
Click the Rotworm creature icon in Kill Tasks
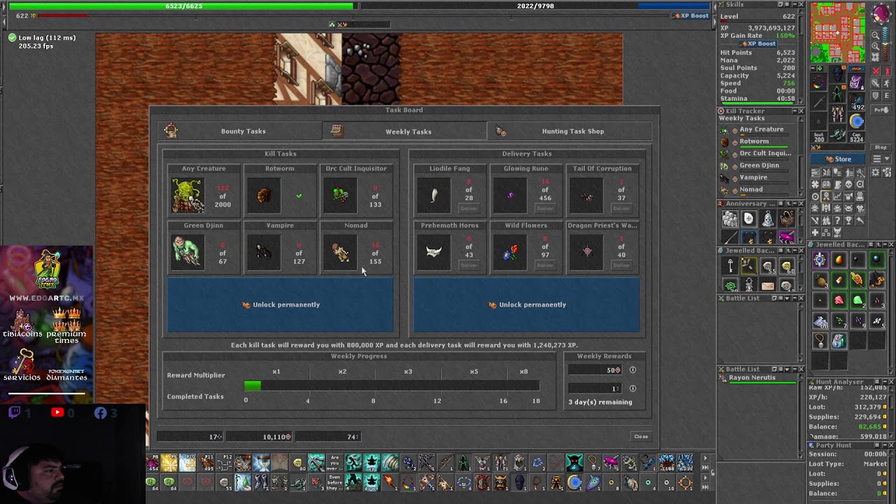pos(264,195)
